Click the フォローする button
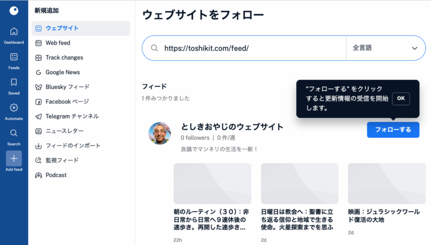Image resolution: width=431 pixels, height=245 pixels. tap(393, 130)
